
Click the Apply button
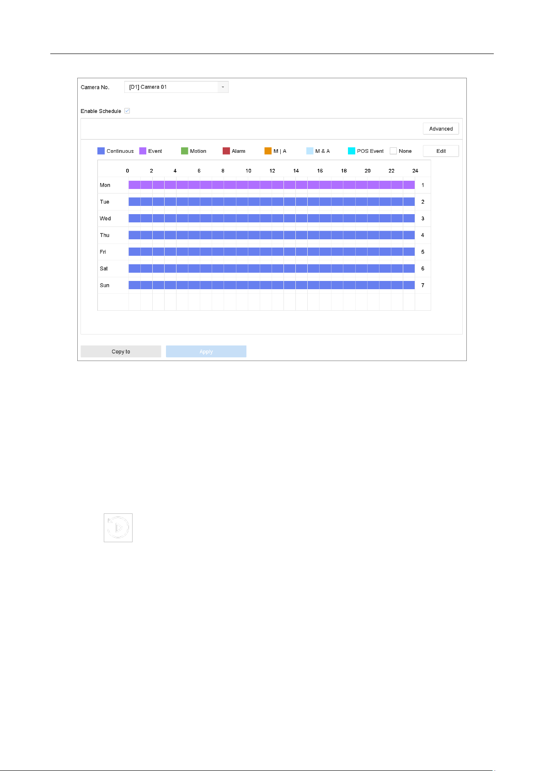[206, 351]
